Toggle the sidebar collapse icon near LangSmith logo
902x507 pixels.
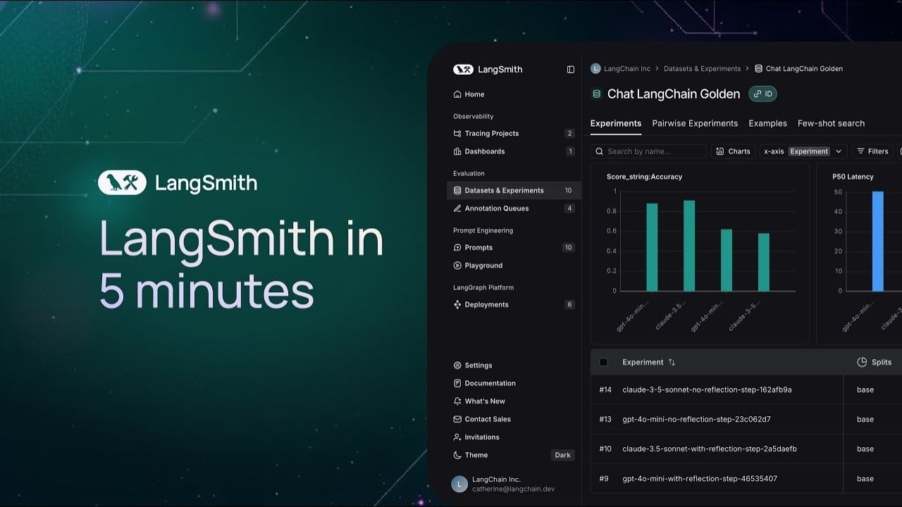coord(569,69)
